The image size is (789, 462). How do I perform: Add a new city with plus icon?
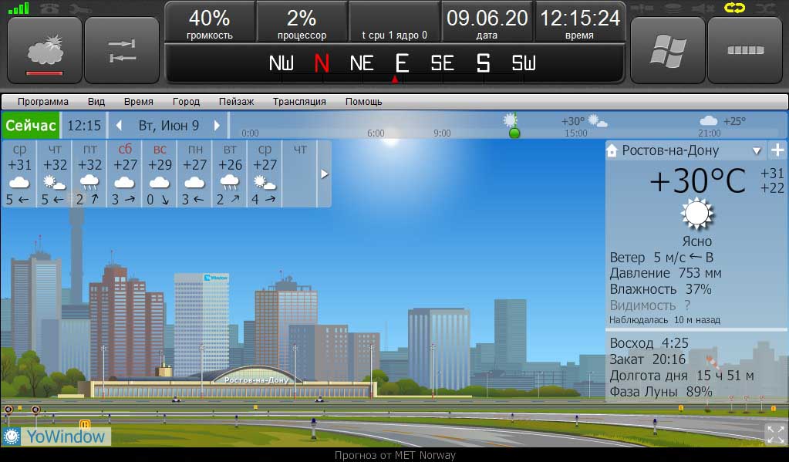pyautogui.click(x=777, y=150)
